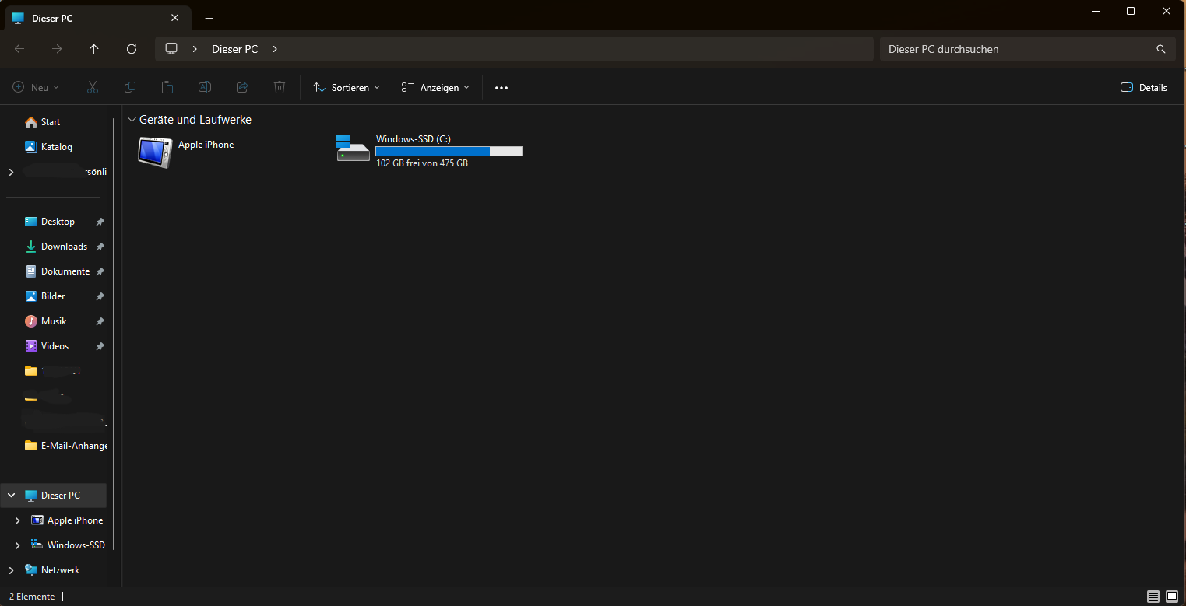This screenshot has height=606, width=1186.
Task: Click the Windows-SSD (C:) storage usage bar
Action: click(x=449, y=152)
